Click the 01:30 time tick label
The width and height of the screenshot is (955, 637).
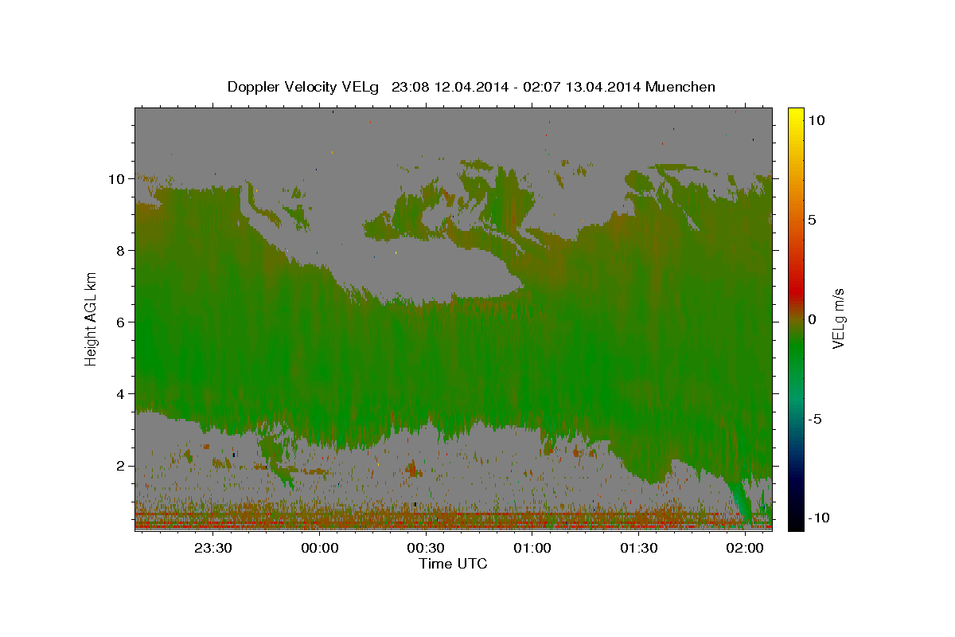pos(638,548)
